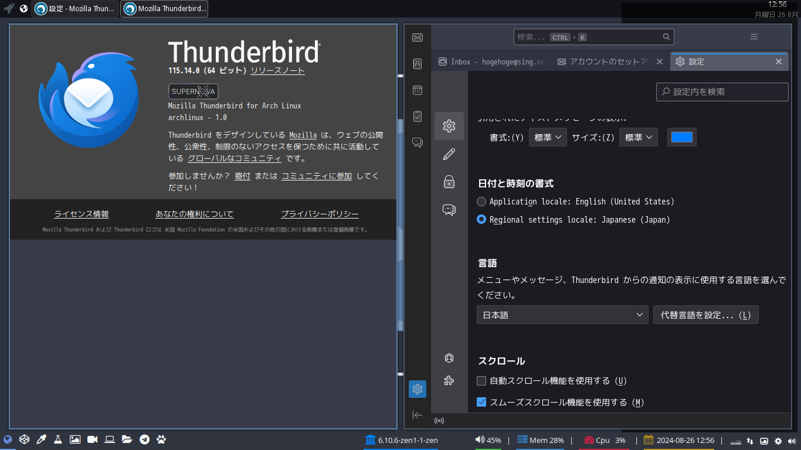This screenshot has height=450, width=801.
Task: Open the Chat space in spaces toolbar
Action: [x=418, y=142]
